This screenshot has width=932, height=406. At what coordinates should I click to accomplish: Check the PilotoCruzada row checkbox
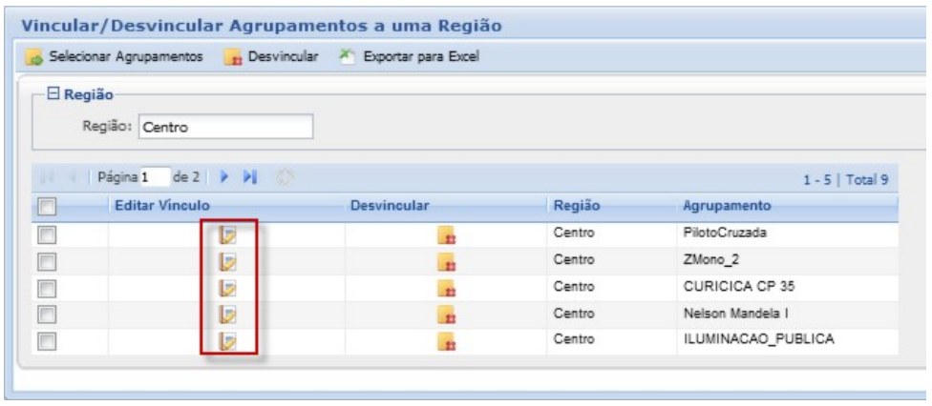[x=43, y=234]
